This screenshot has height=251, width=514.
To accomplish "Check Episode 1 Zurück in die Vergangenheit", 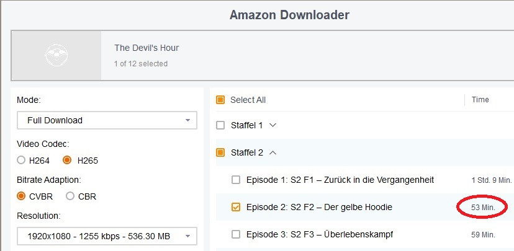I will [236, 180].
